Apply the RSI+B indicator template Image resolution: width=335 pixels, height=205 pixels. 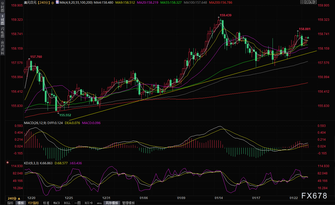tap(89, 203)
